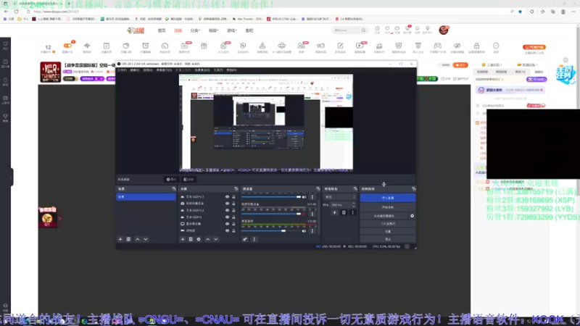Enable studio mode button in OBS Controls
Viewport: 580px width, 326px height.
click(x=388, y=224)
